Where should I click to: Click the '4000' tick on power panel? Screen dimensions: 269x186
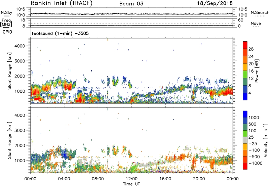click(20, 46)
